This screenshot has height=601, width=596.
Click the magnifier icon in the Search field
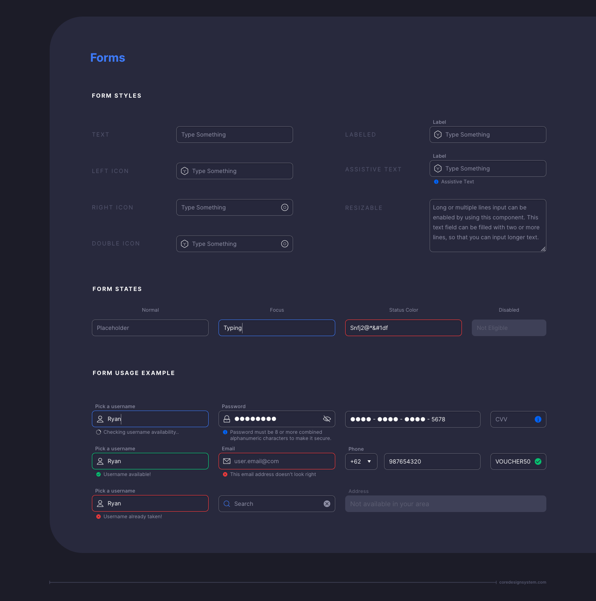227,504
